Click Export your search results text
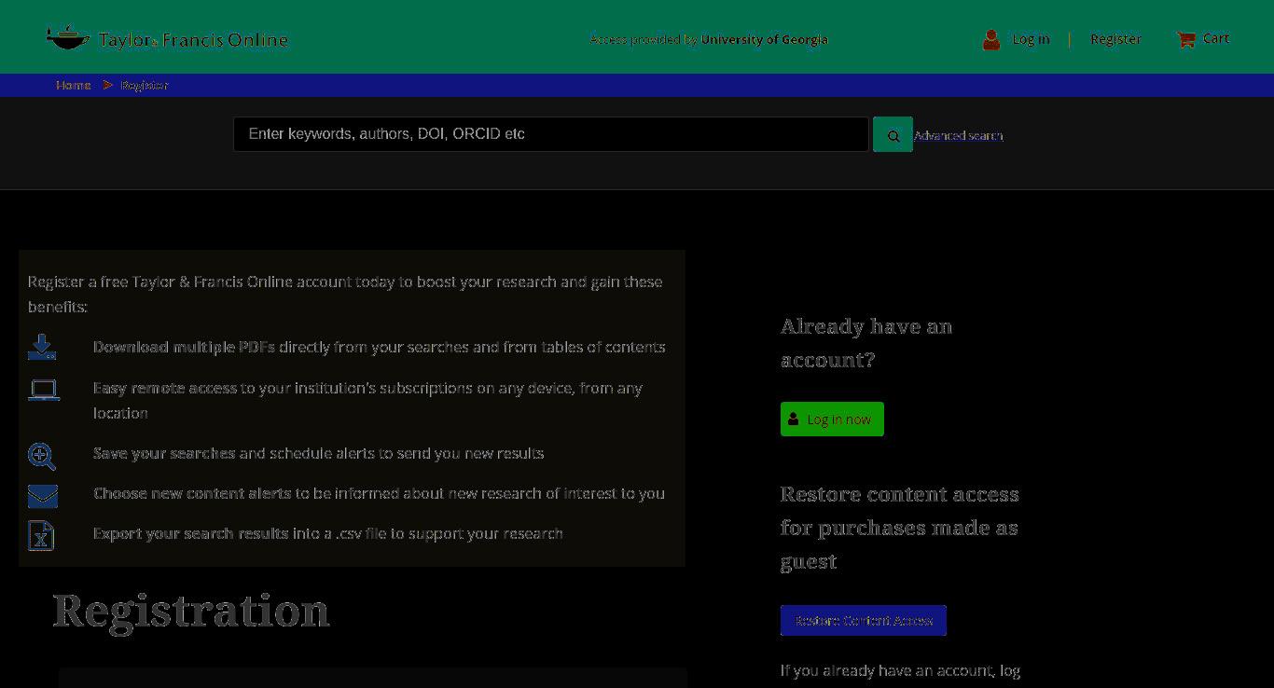 point(328,533)
